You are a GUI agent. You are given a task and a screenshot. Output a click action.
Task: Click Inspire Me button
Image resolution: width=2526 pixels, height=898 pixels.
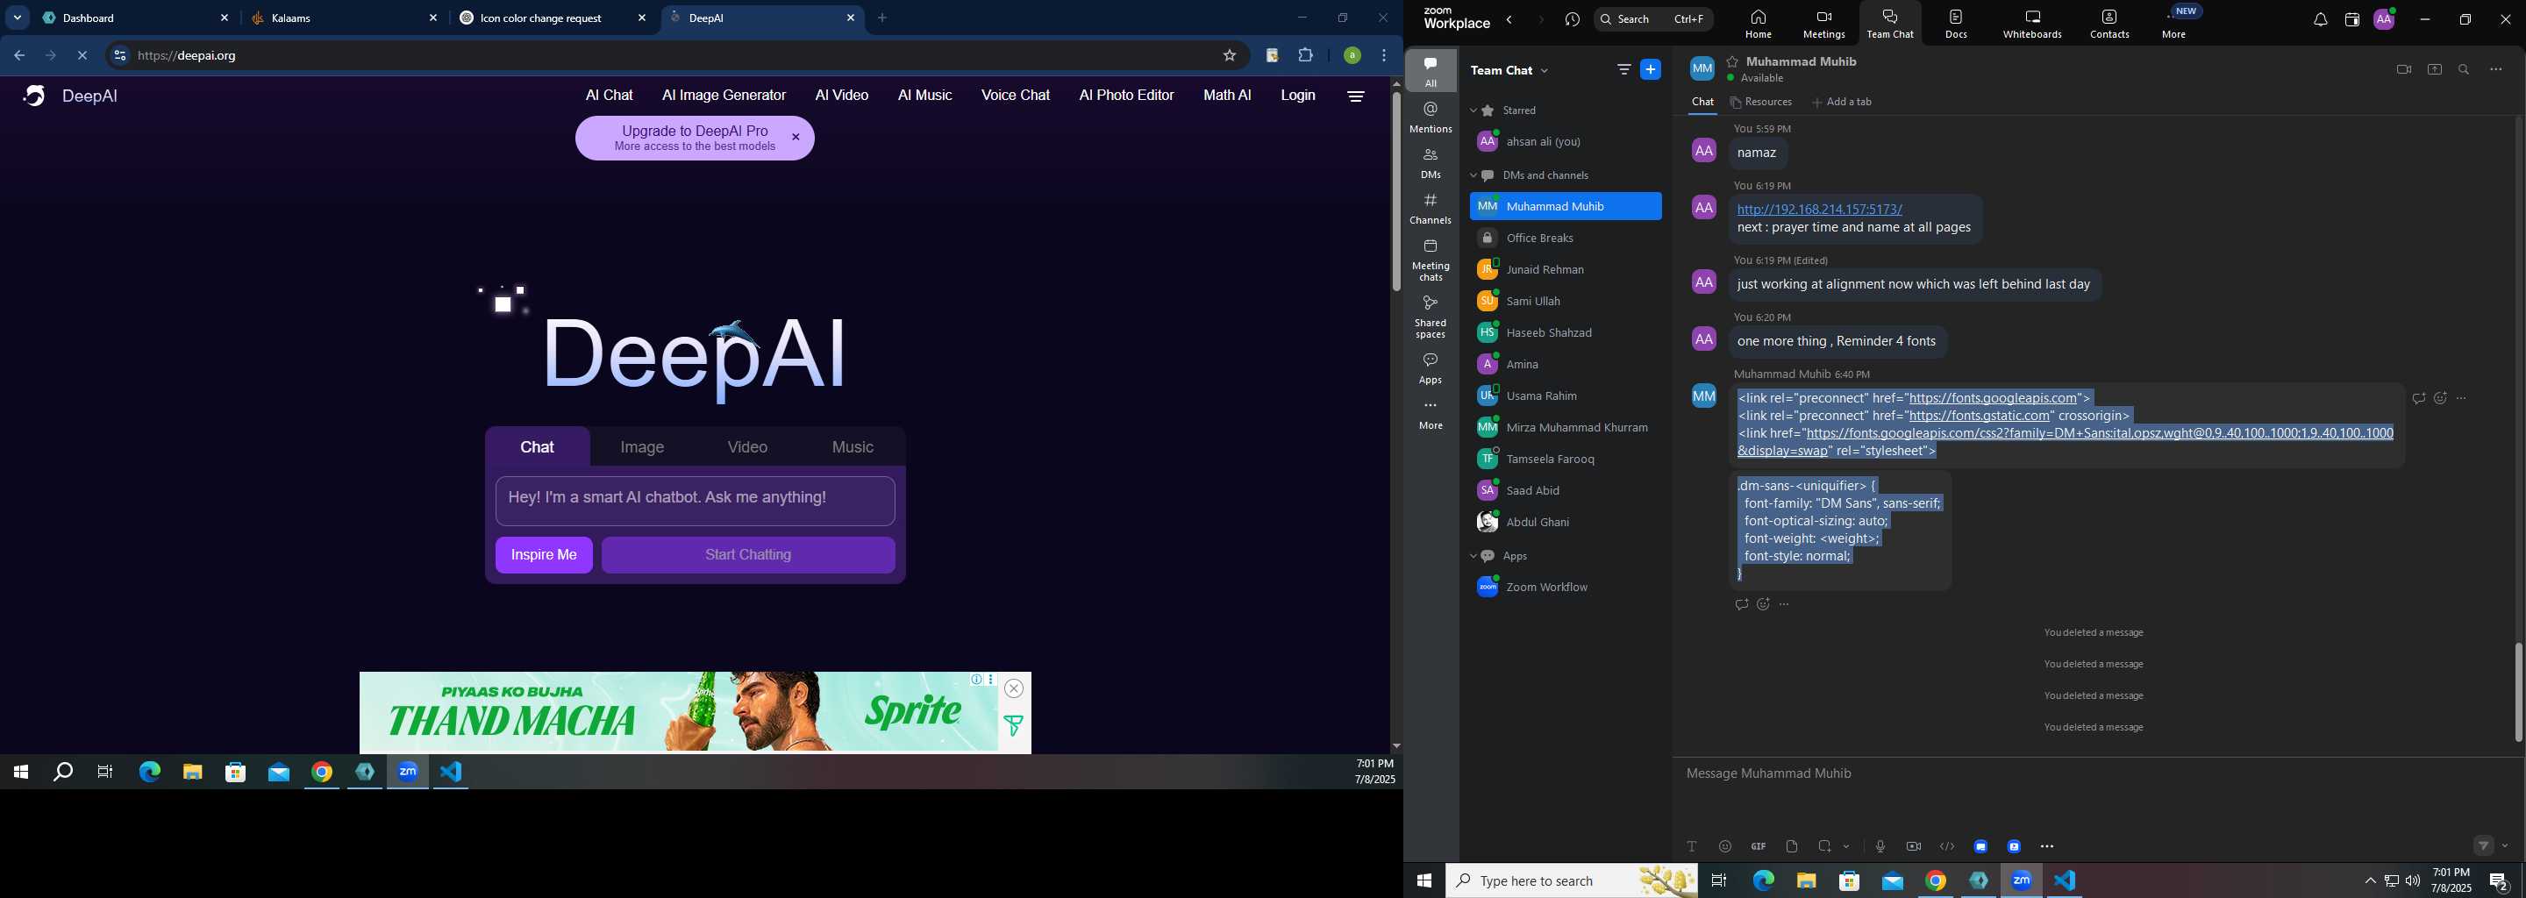point(544,555)
